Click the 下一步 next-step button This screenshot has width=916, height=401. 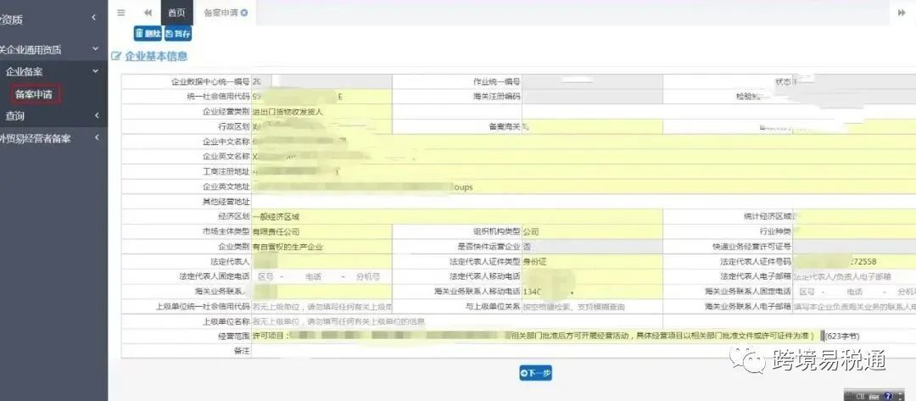(x=535, y=373)
